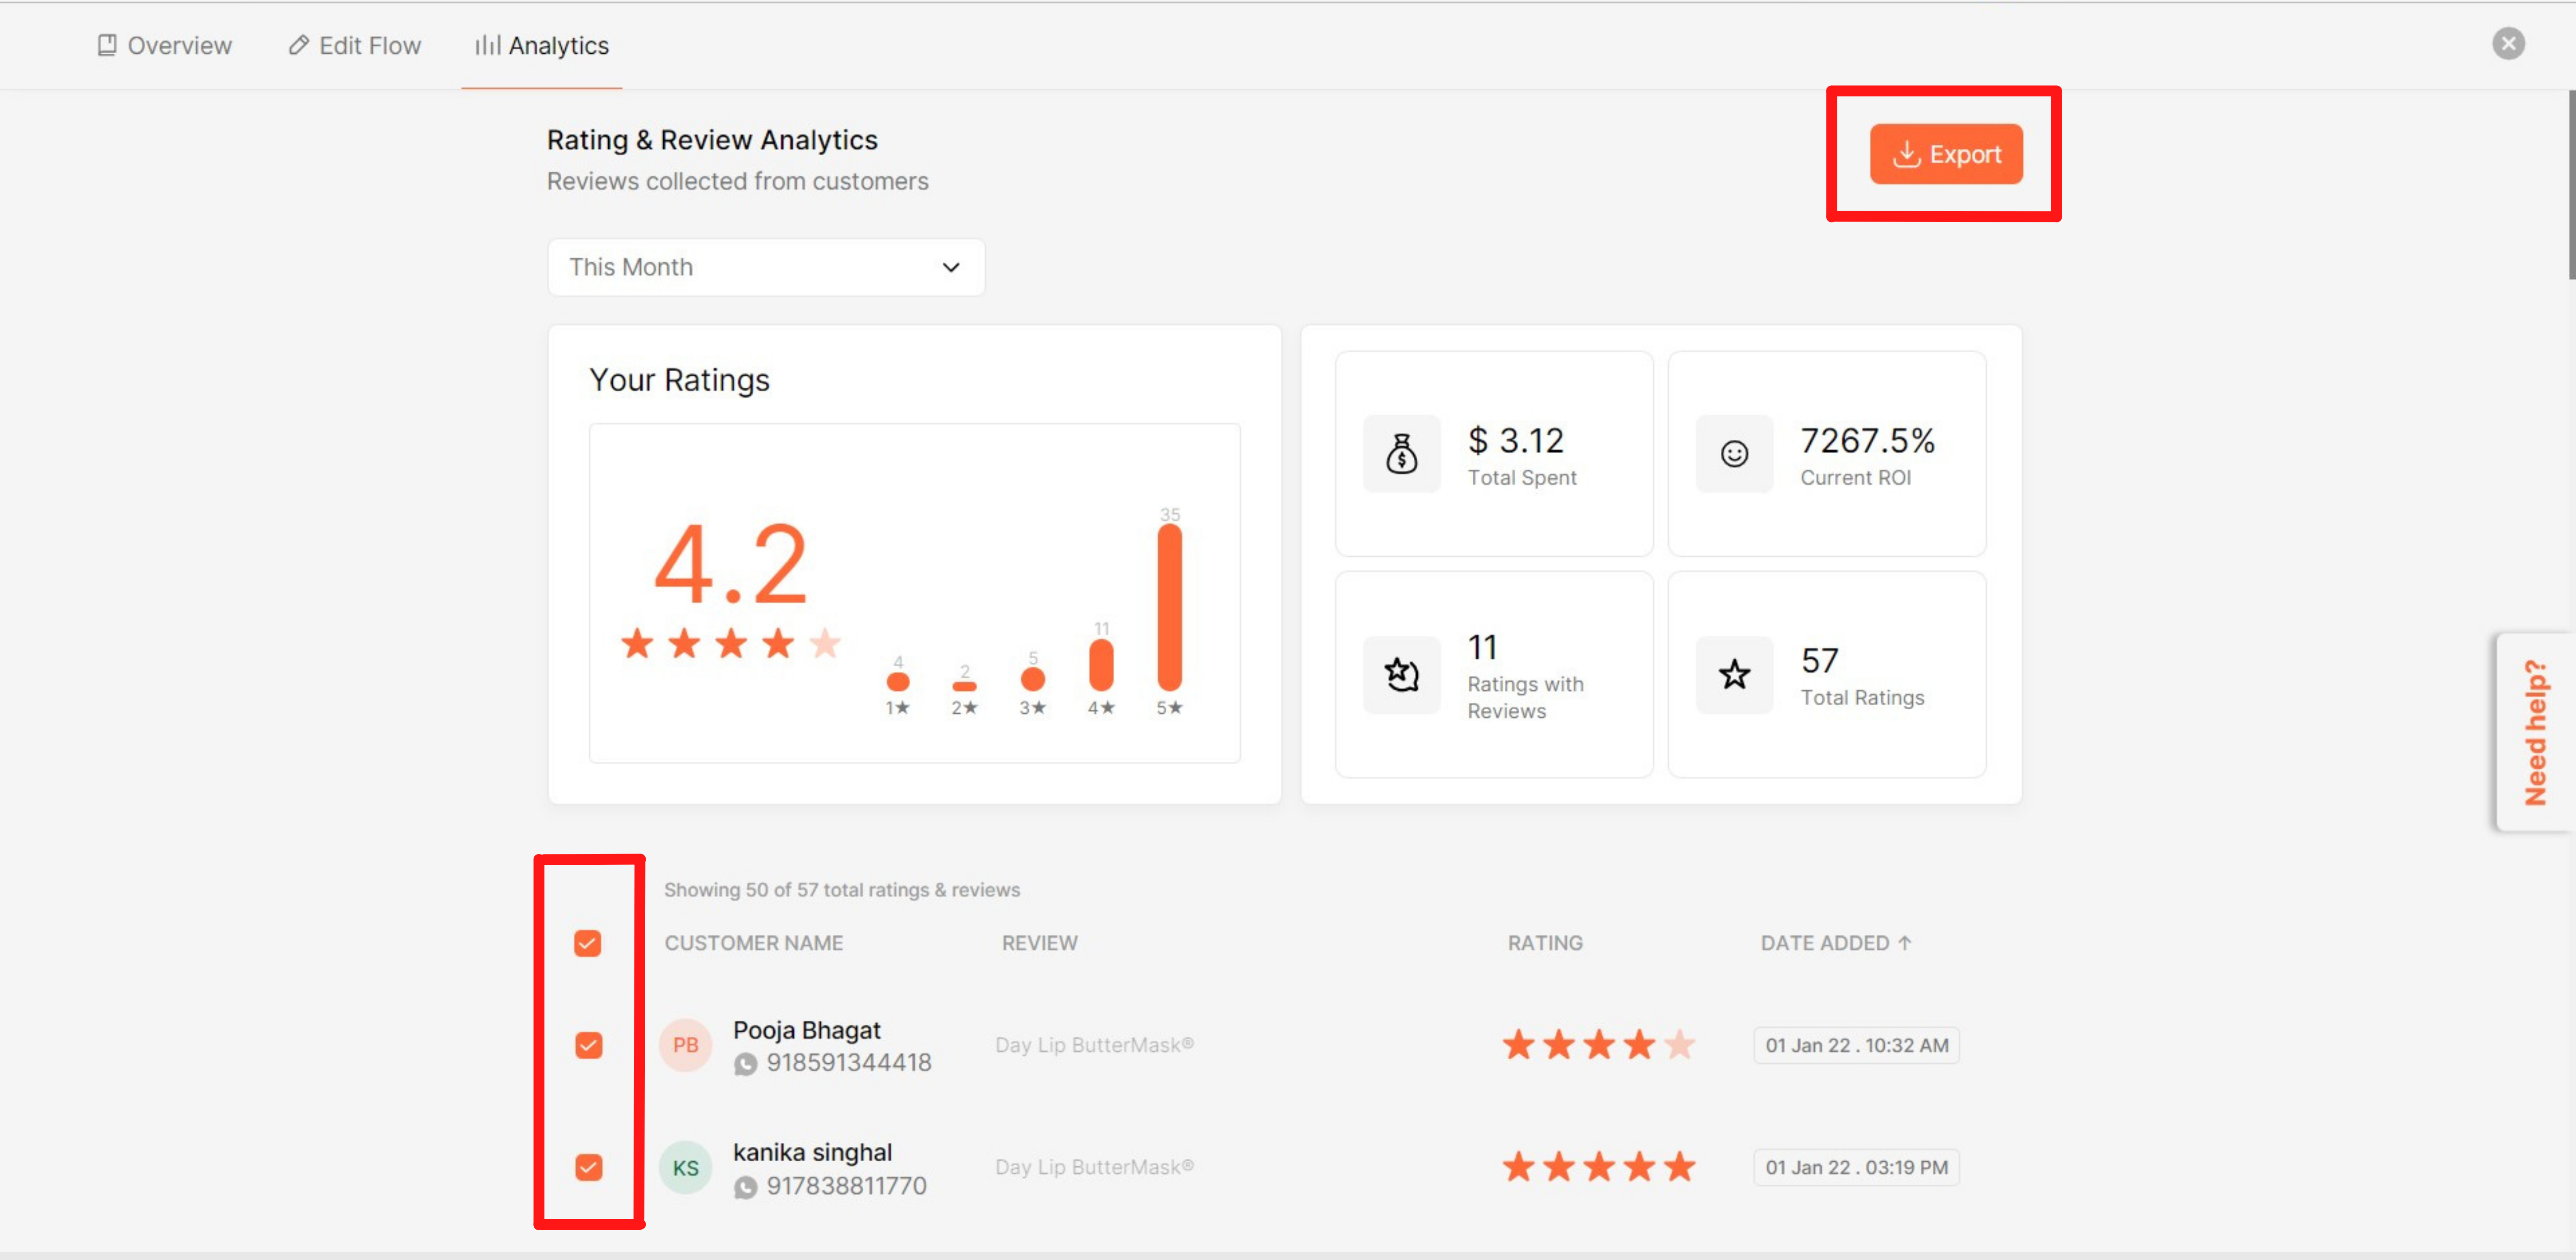
Task: Click the CUSTOMER NAME column header
Action: [x=753, y=943]
